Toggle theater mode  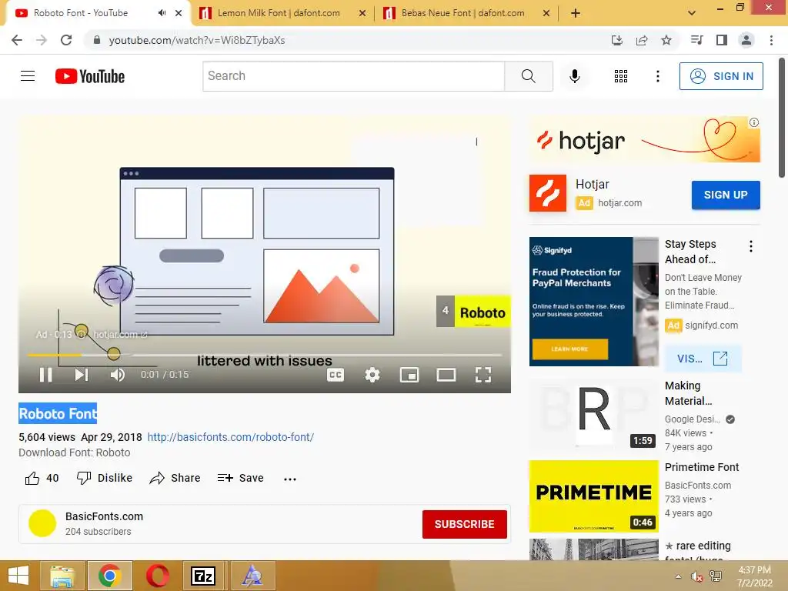446,375
